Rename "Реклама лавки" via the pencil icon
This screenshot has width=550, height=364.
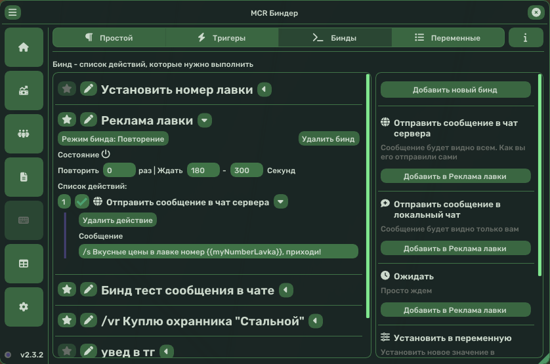pyautogui.click(x=89, y=120)
